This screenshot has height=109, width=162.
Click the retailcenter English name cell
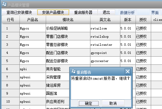(x=105, y=45)
